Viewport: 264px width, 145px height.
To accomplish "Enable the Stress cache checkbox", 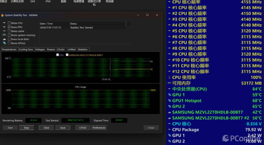I will click(9, 31).
